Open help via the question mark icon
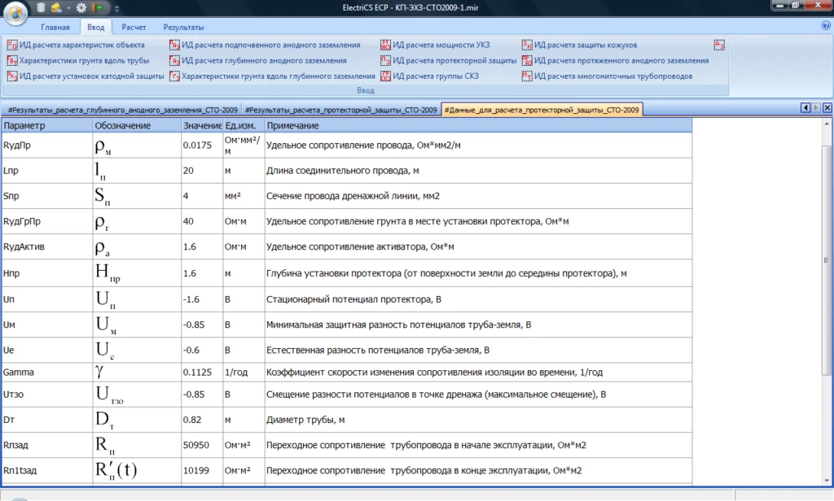The image size is (834, 501). tap(825, 26)
